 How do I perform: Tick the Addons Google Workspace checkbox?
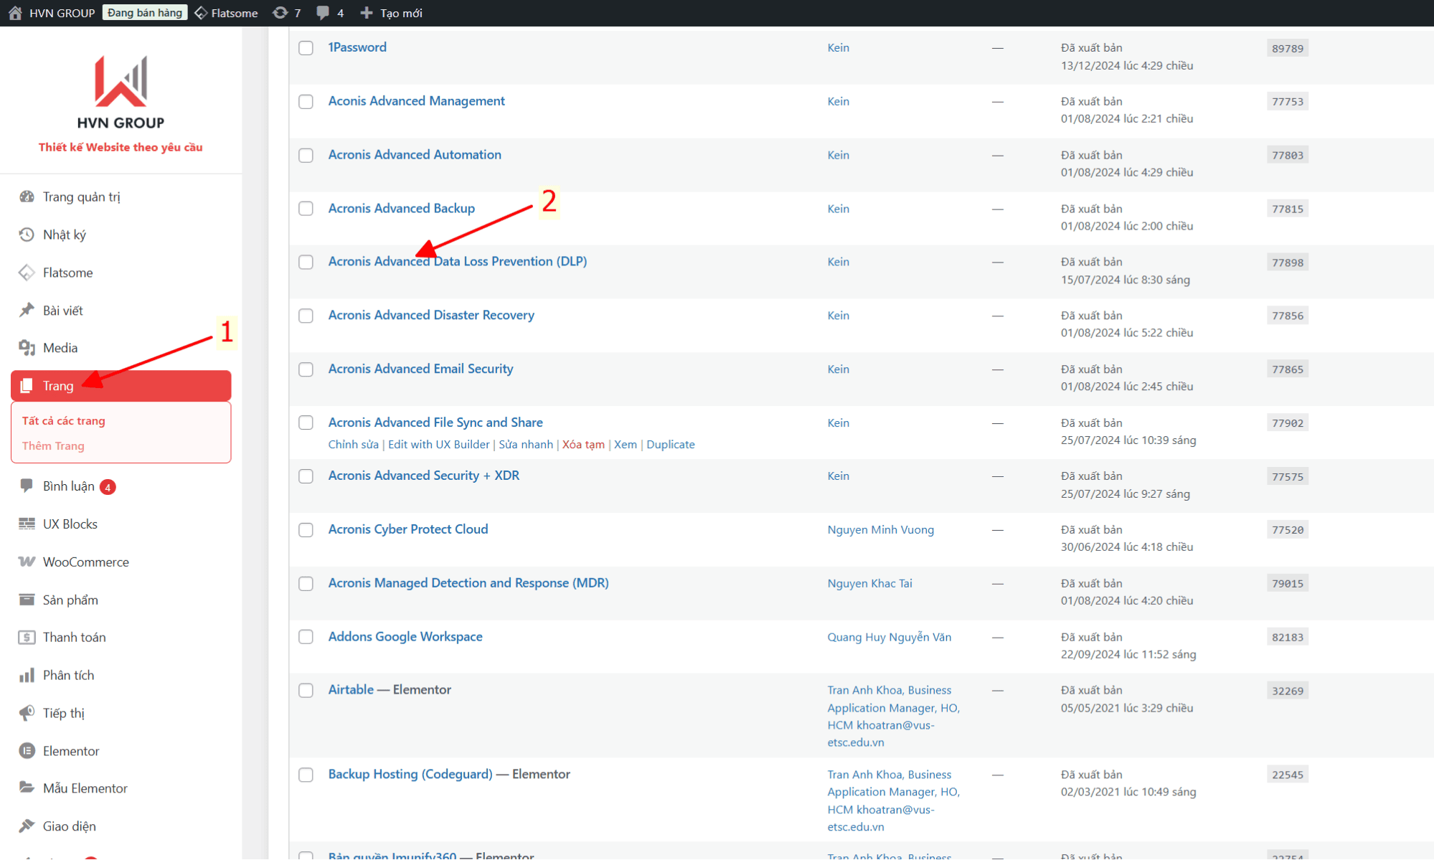306,637
